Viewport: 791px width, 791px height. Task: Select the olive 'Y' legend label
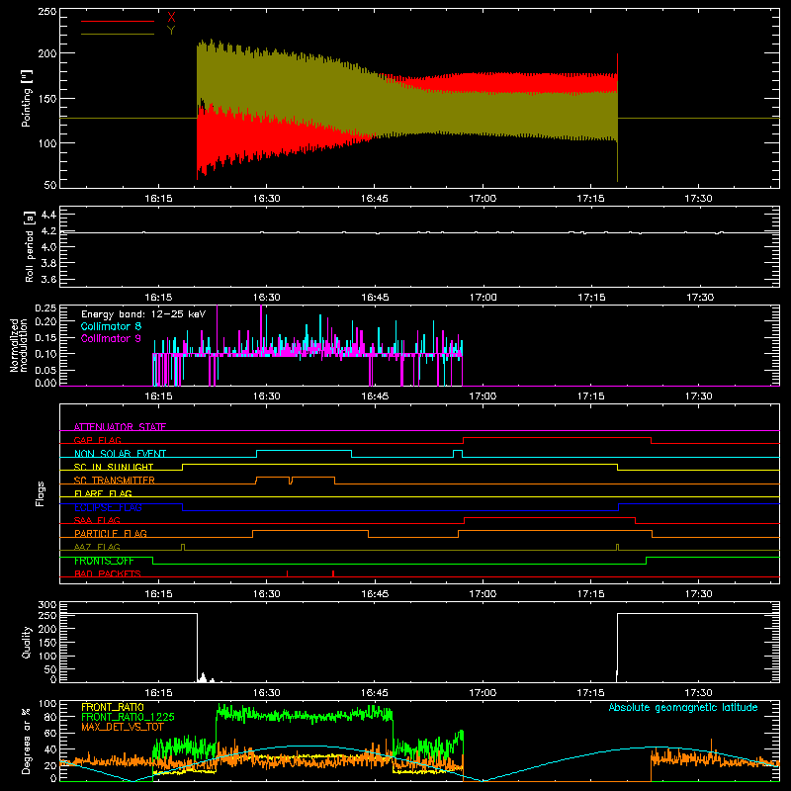click(x=171, y=31)
